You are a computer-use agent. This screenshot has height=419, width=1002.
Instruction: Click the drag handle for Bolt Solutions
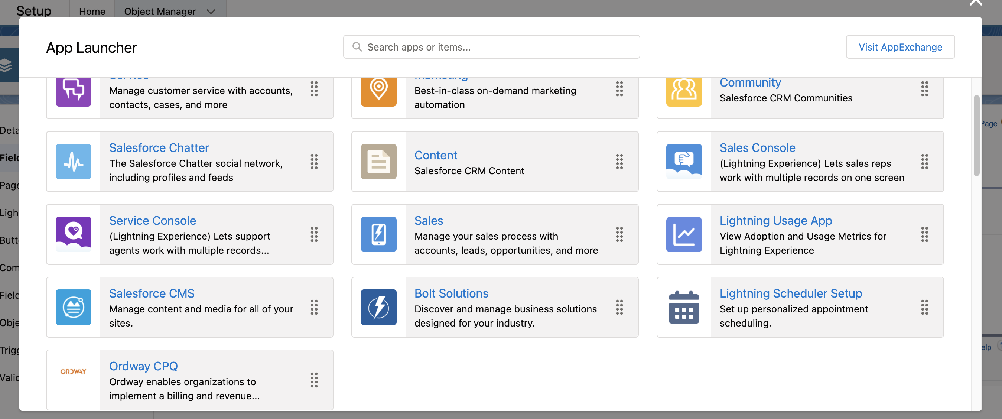tap(619, 307)
